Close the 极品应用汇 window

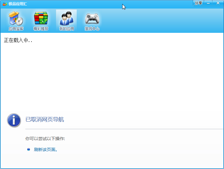tap(218, 3)
